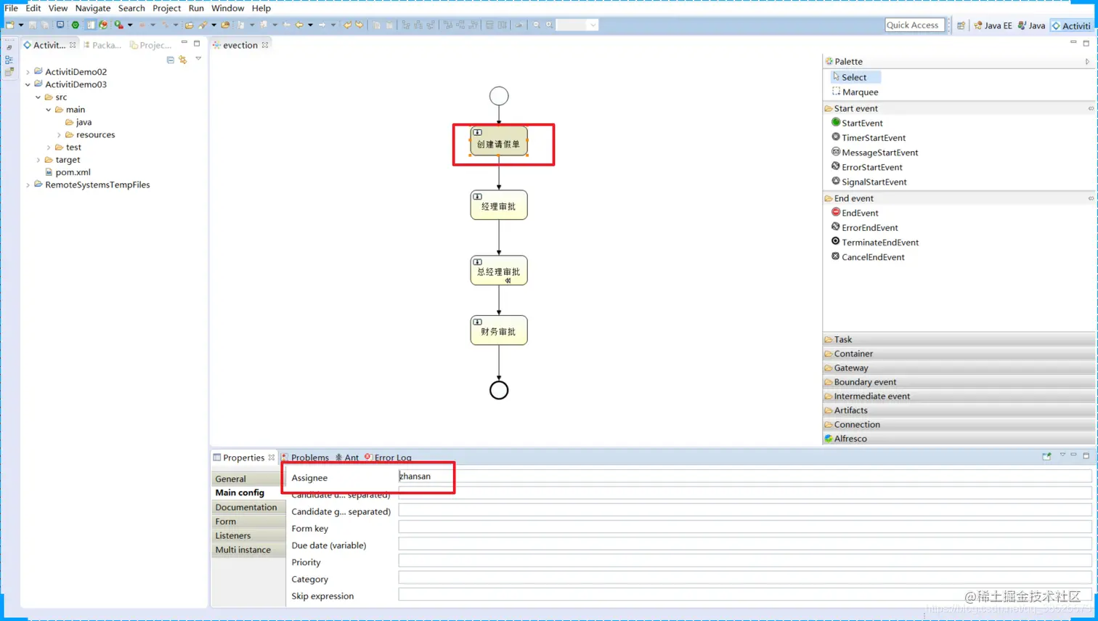This screenshot has height=621, width=1098.
Task: Click the Redo toolbar arrow
Action: [359, 25]
